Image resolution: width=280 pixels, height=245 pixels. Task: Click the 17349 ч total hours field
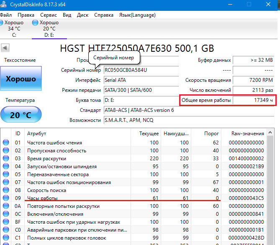(x=253, y=100)
